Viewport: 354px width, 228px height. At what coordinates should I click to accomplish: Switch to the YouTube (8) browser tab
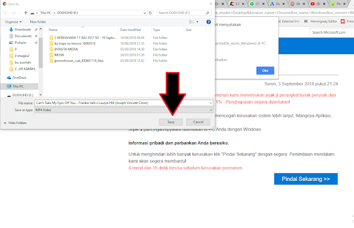tap(316, 4)
